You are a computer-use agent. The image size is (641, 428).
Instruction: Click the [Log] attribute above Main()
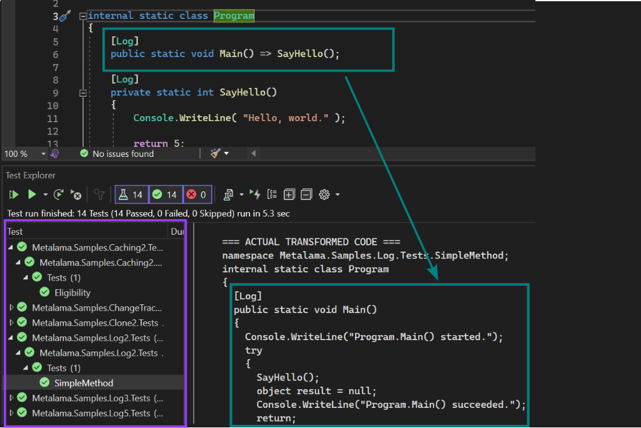tap(124, 41)
